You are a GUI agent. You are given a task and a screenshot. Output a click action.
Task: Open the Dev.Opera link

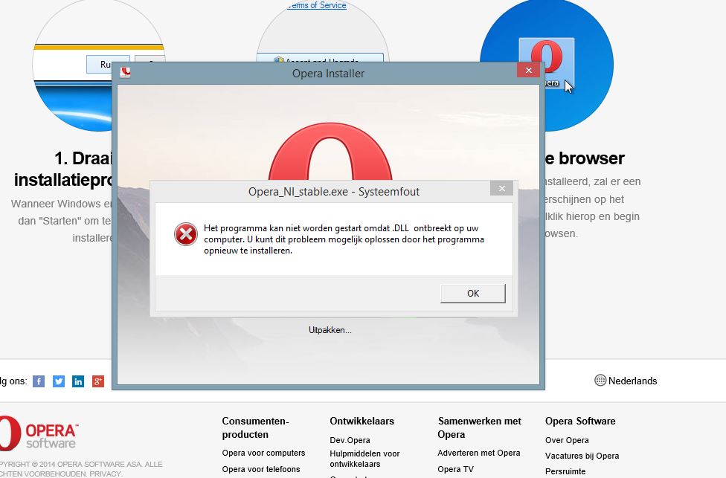point(350,440)
